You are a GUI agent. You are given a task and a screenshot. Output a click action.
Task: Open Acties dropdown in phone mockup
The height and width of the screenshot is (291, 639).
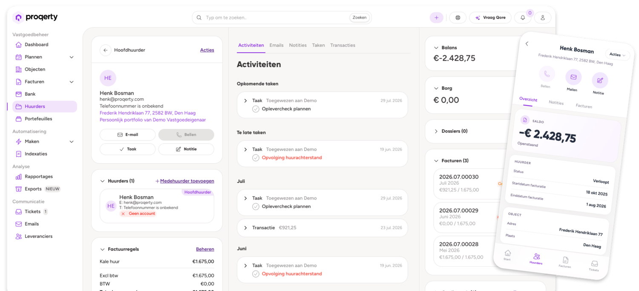coord(617,54)
